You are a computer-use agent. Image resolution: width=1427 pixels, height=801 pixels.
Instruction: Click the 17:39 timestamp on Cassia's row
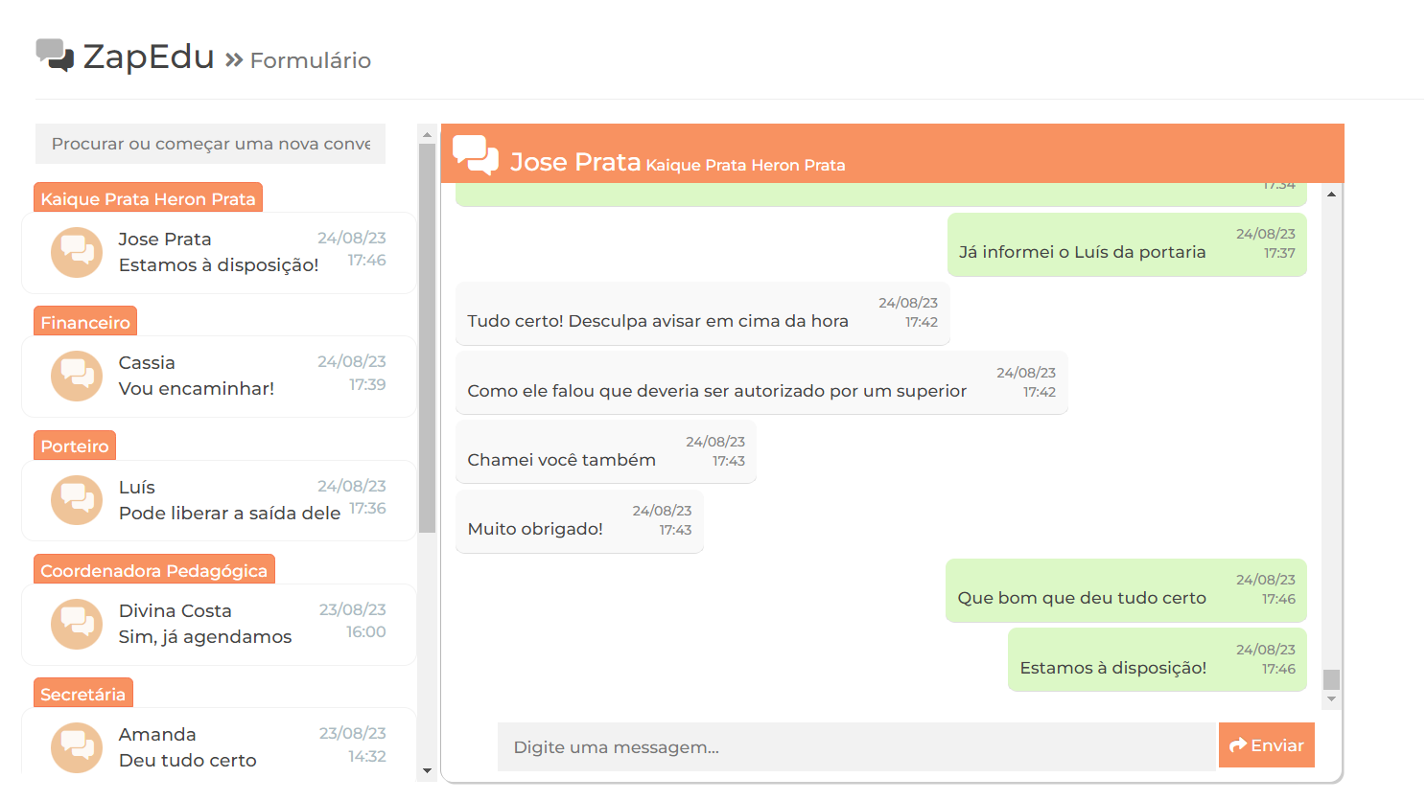367,384
